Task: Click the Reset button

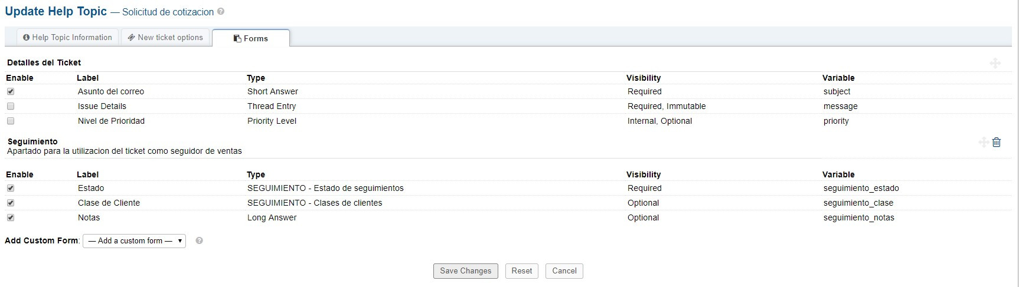Action: coord(522,270)
